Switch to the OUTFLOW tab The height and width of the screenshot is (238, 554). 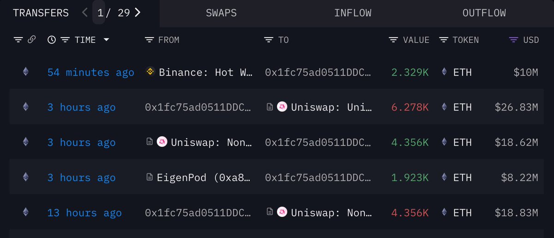(484, 13)
